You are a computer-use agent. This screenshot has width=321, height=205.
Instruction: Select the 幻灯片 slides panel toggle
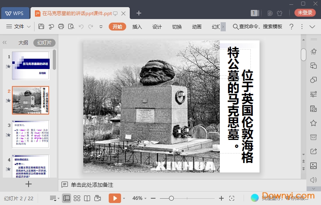click(44, 43)
